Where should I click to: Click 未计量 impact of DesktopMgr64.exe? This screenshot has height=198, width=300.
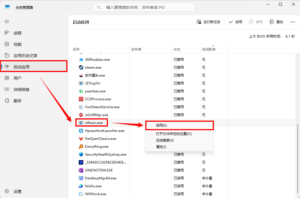coord(207,178)
